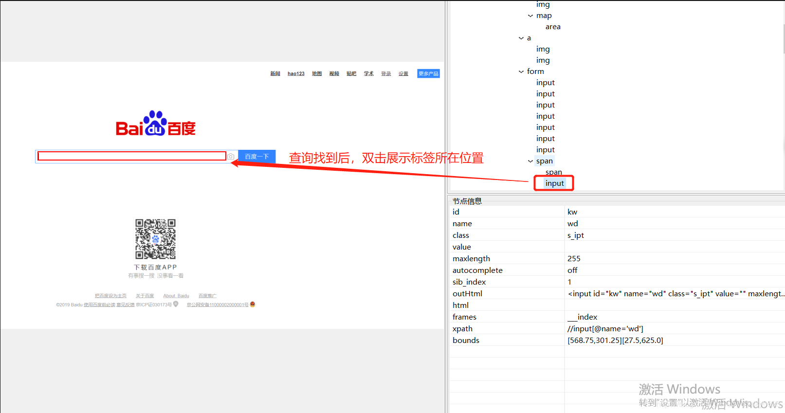Collapse the map tree node
The image size is (785, 413).
pos(530,16)
